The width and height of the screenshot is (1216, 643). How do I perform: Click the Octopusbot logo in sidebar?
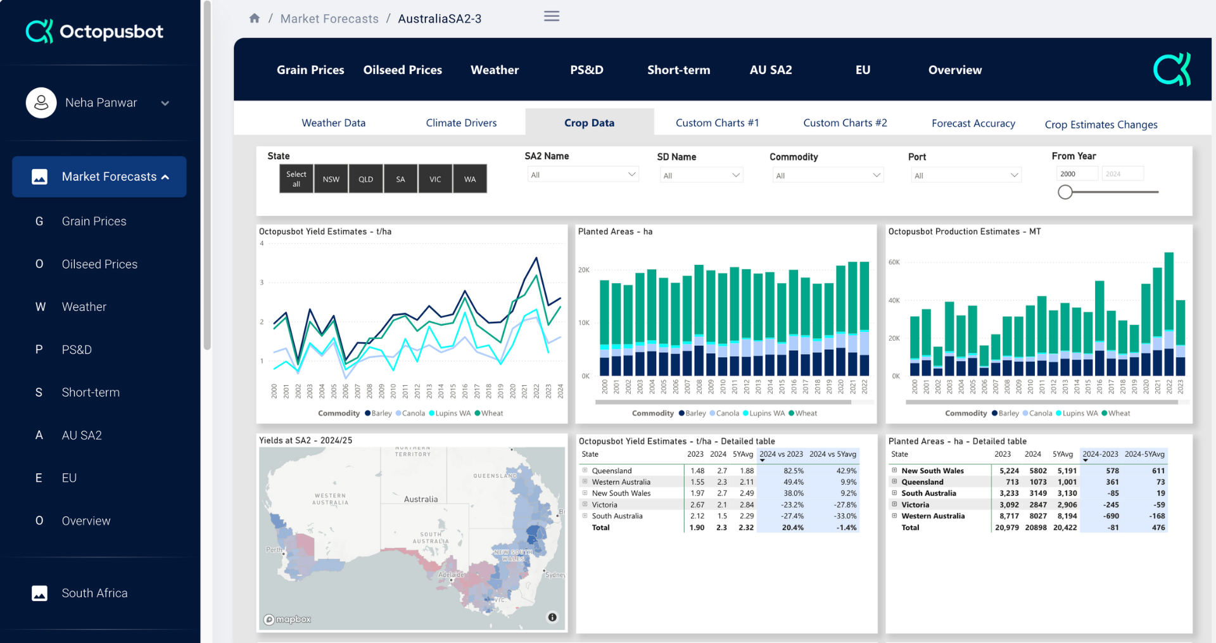tap(94, 31)
